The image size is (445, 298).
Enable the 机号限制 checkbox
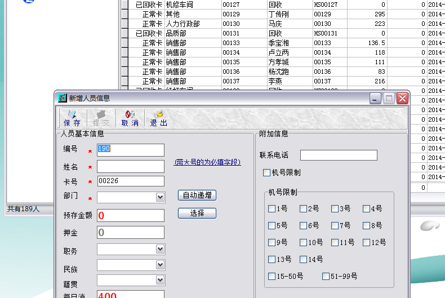click(x=267, y=172)
